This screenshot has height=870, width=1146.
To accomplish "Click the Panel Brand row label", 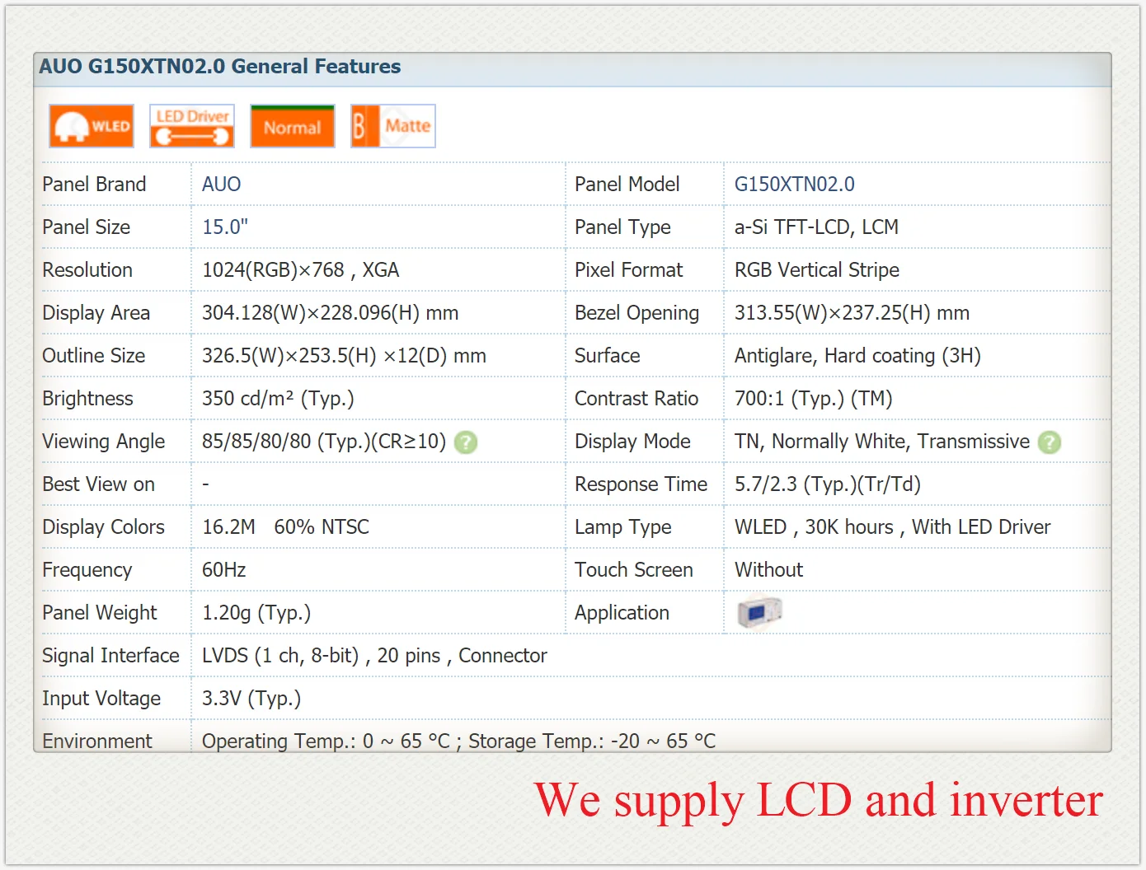I will (x=94, y=185).
